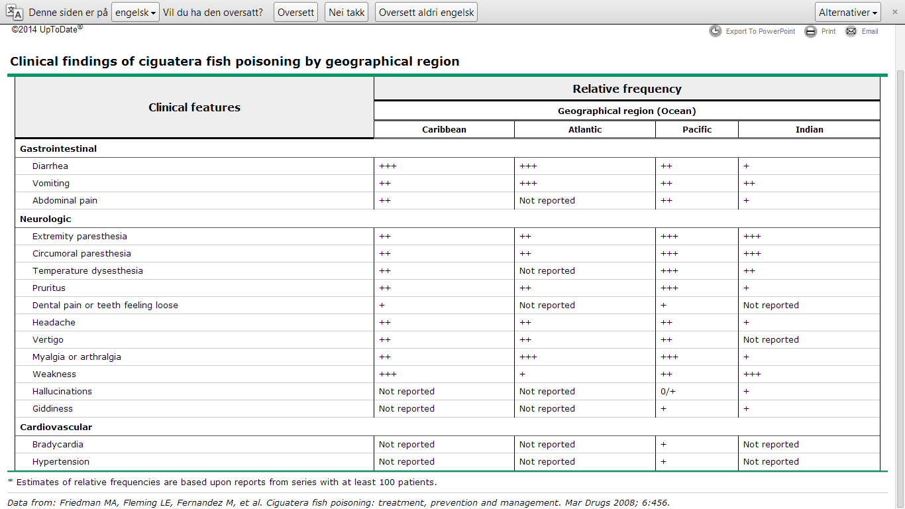This screenshot has height=509, width=905.
Task: Click the footnote about estimates of relative frequencies
Action: click(222, 482)
